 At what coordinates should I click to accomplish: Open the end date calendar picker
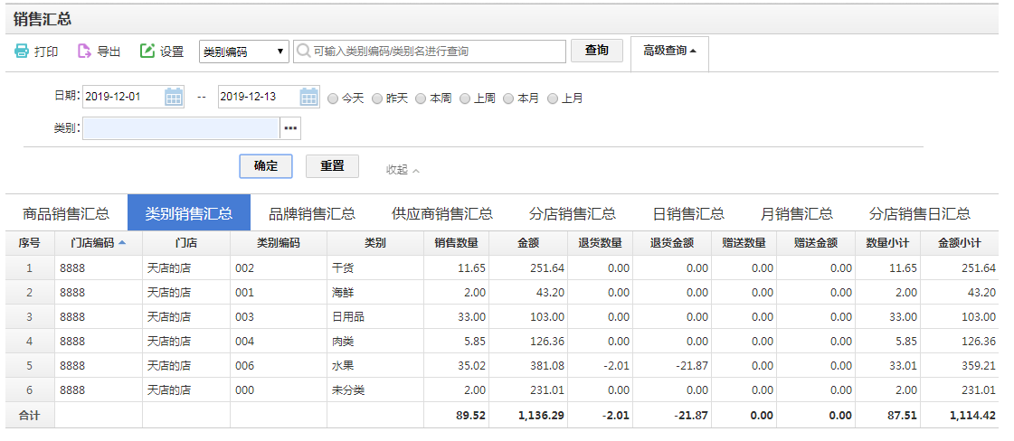pos(309,97)
